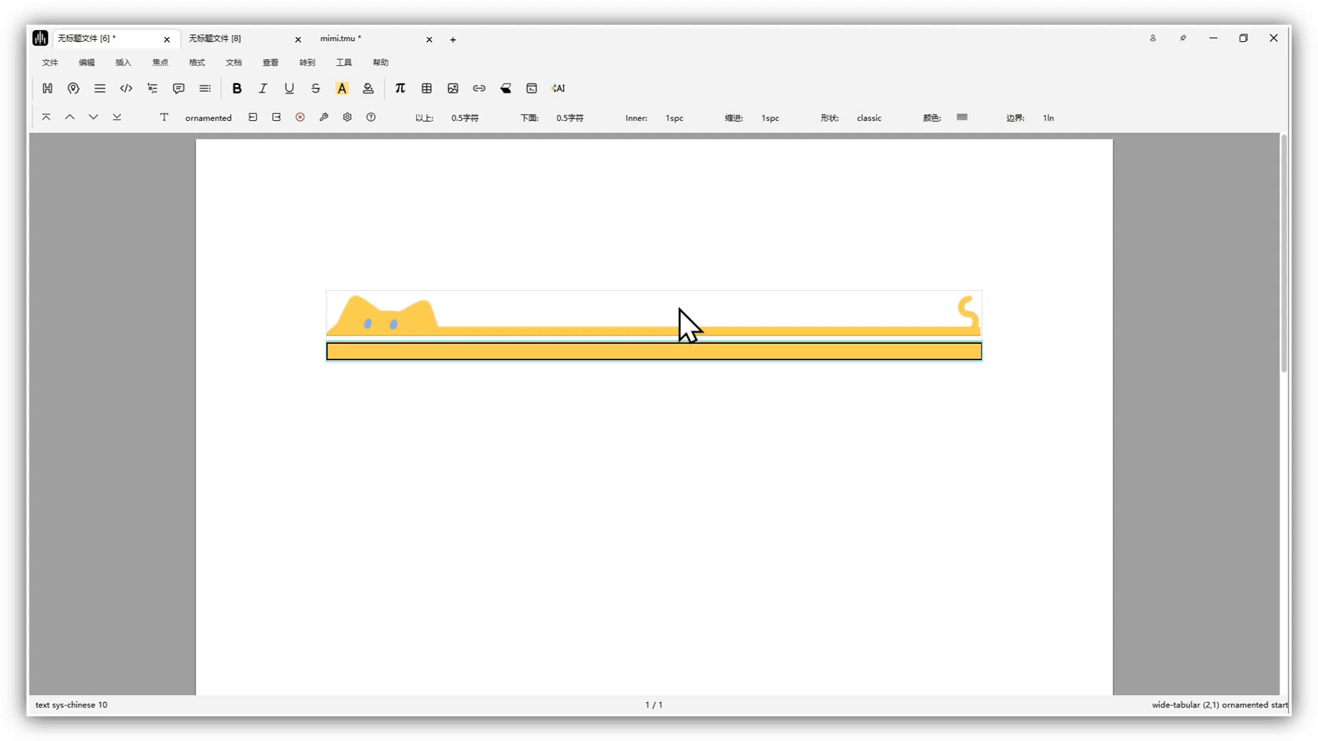This screenshot has width=1318, height=741.
Task: Click the red remove ornament icon
Action: pos(300,117)
